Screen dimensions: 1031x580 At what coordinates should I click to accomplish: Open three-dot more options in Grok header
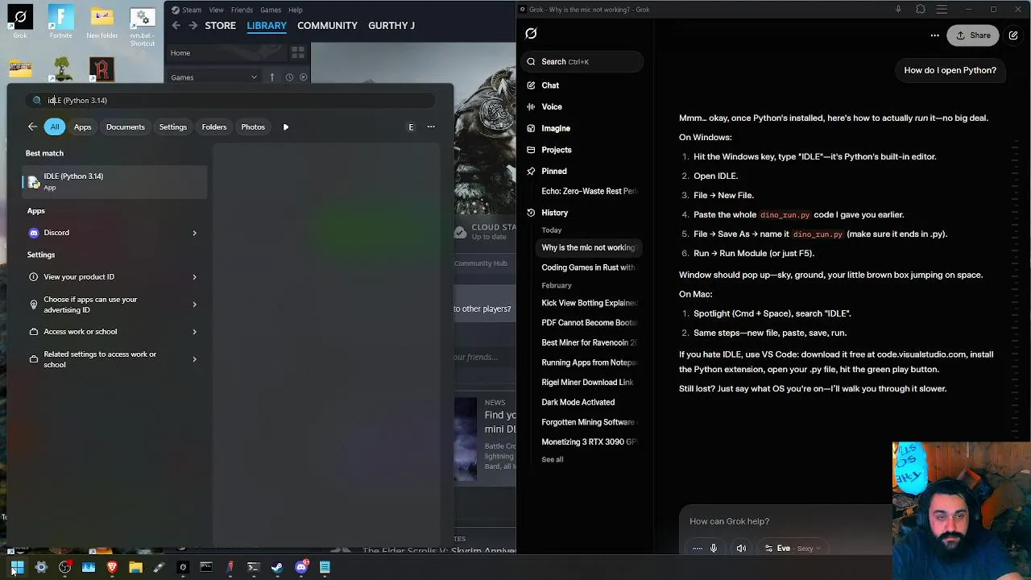tap(934, 35)
